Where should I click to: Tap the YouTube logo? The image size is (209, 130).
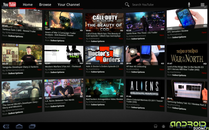click(9, 5)
